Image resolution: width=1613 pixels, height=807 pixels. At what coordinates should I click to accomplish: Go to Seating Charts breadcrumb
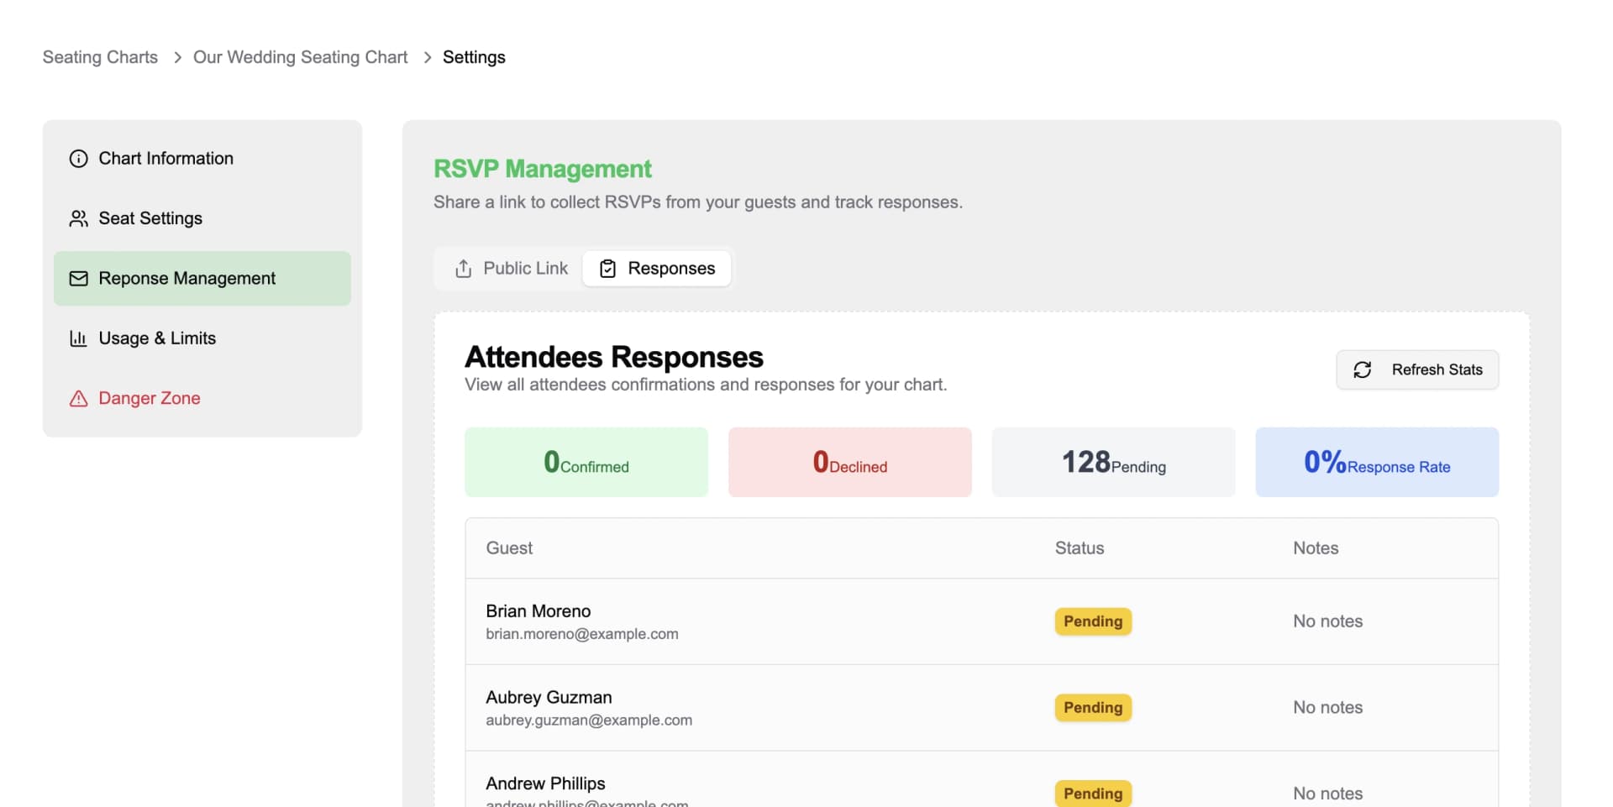click(100, 57)
